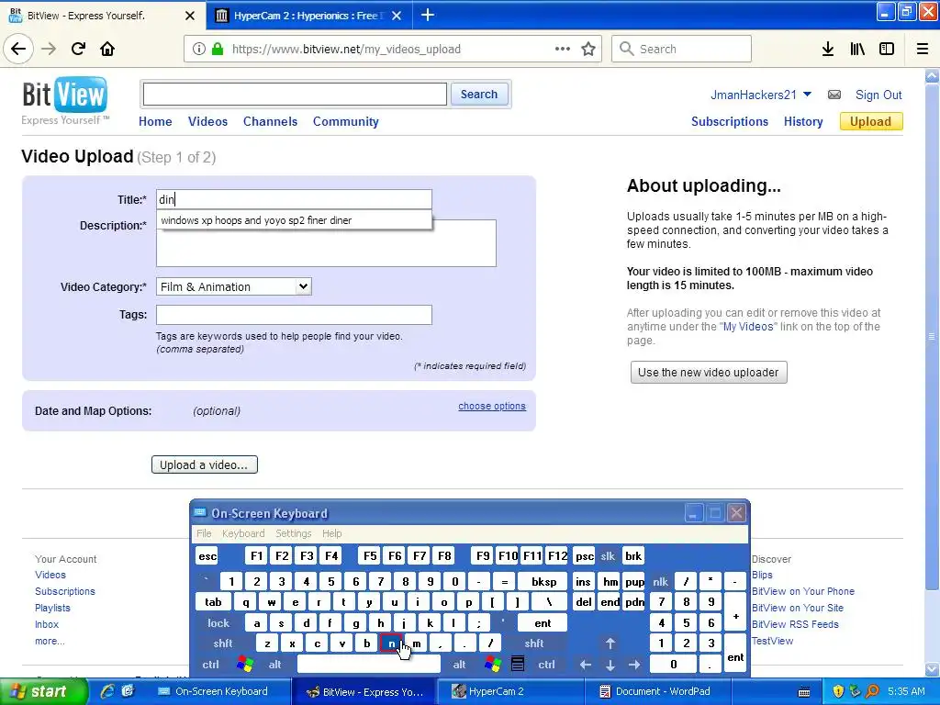Open the browser downloads arrow icon
The image size is (940, 705).
828,49
